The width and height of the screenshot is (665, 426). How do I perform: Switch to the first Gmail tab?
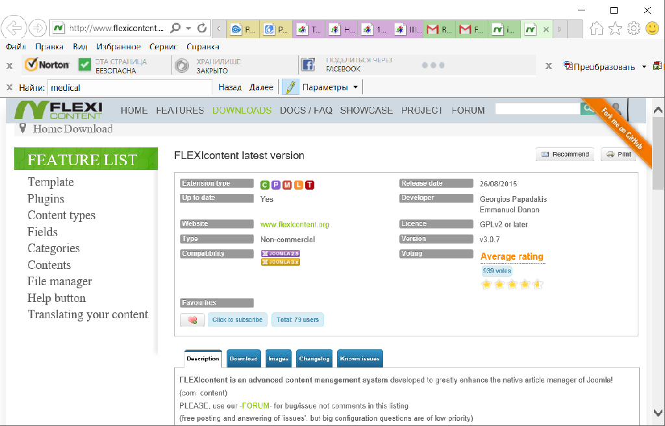pos(440,29)
